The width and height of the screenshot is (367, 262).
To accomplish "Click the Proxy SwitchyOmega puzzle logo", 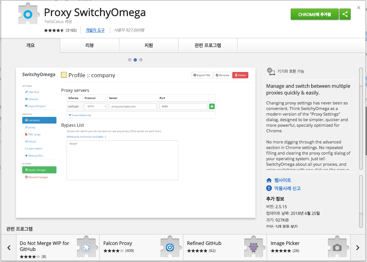I will click(28, 14).
